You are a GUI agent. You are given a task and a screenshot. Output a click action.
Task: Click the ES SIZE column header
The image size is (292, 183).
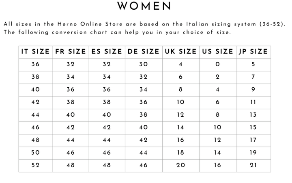click(x=106, y=51)
